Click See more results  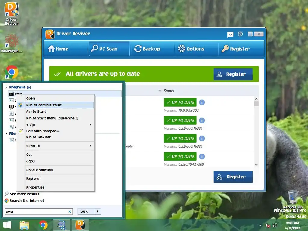pyautogui.click(x=25, y=194)
